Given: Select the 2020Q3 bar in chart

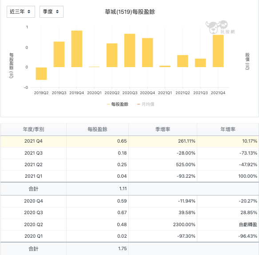Looking at the screenshot, I should pyautogui.click(x=130, y=50).
